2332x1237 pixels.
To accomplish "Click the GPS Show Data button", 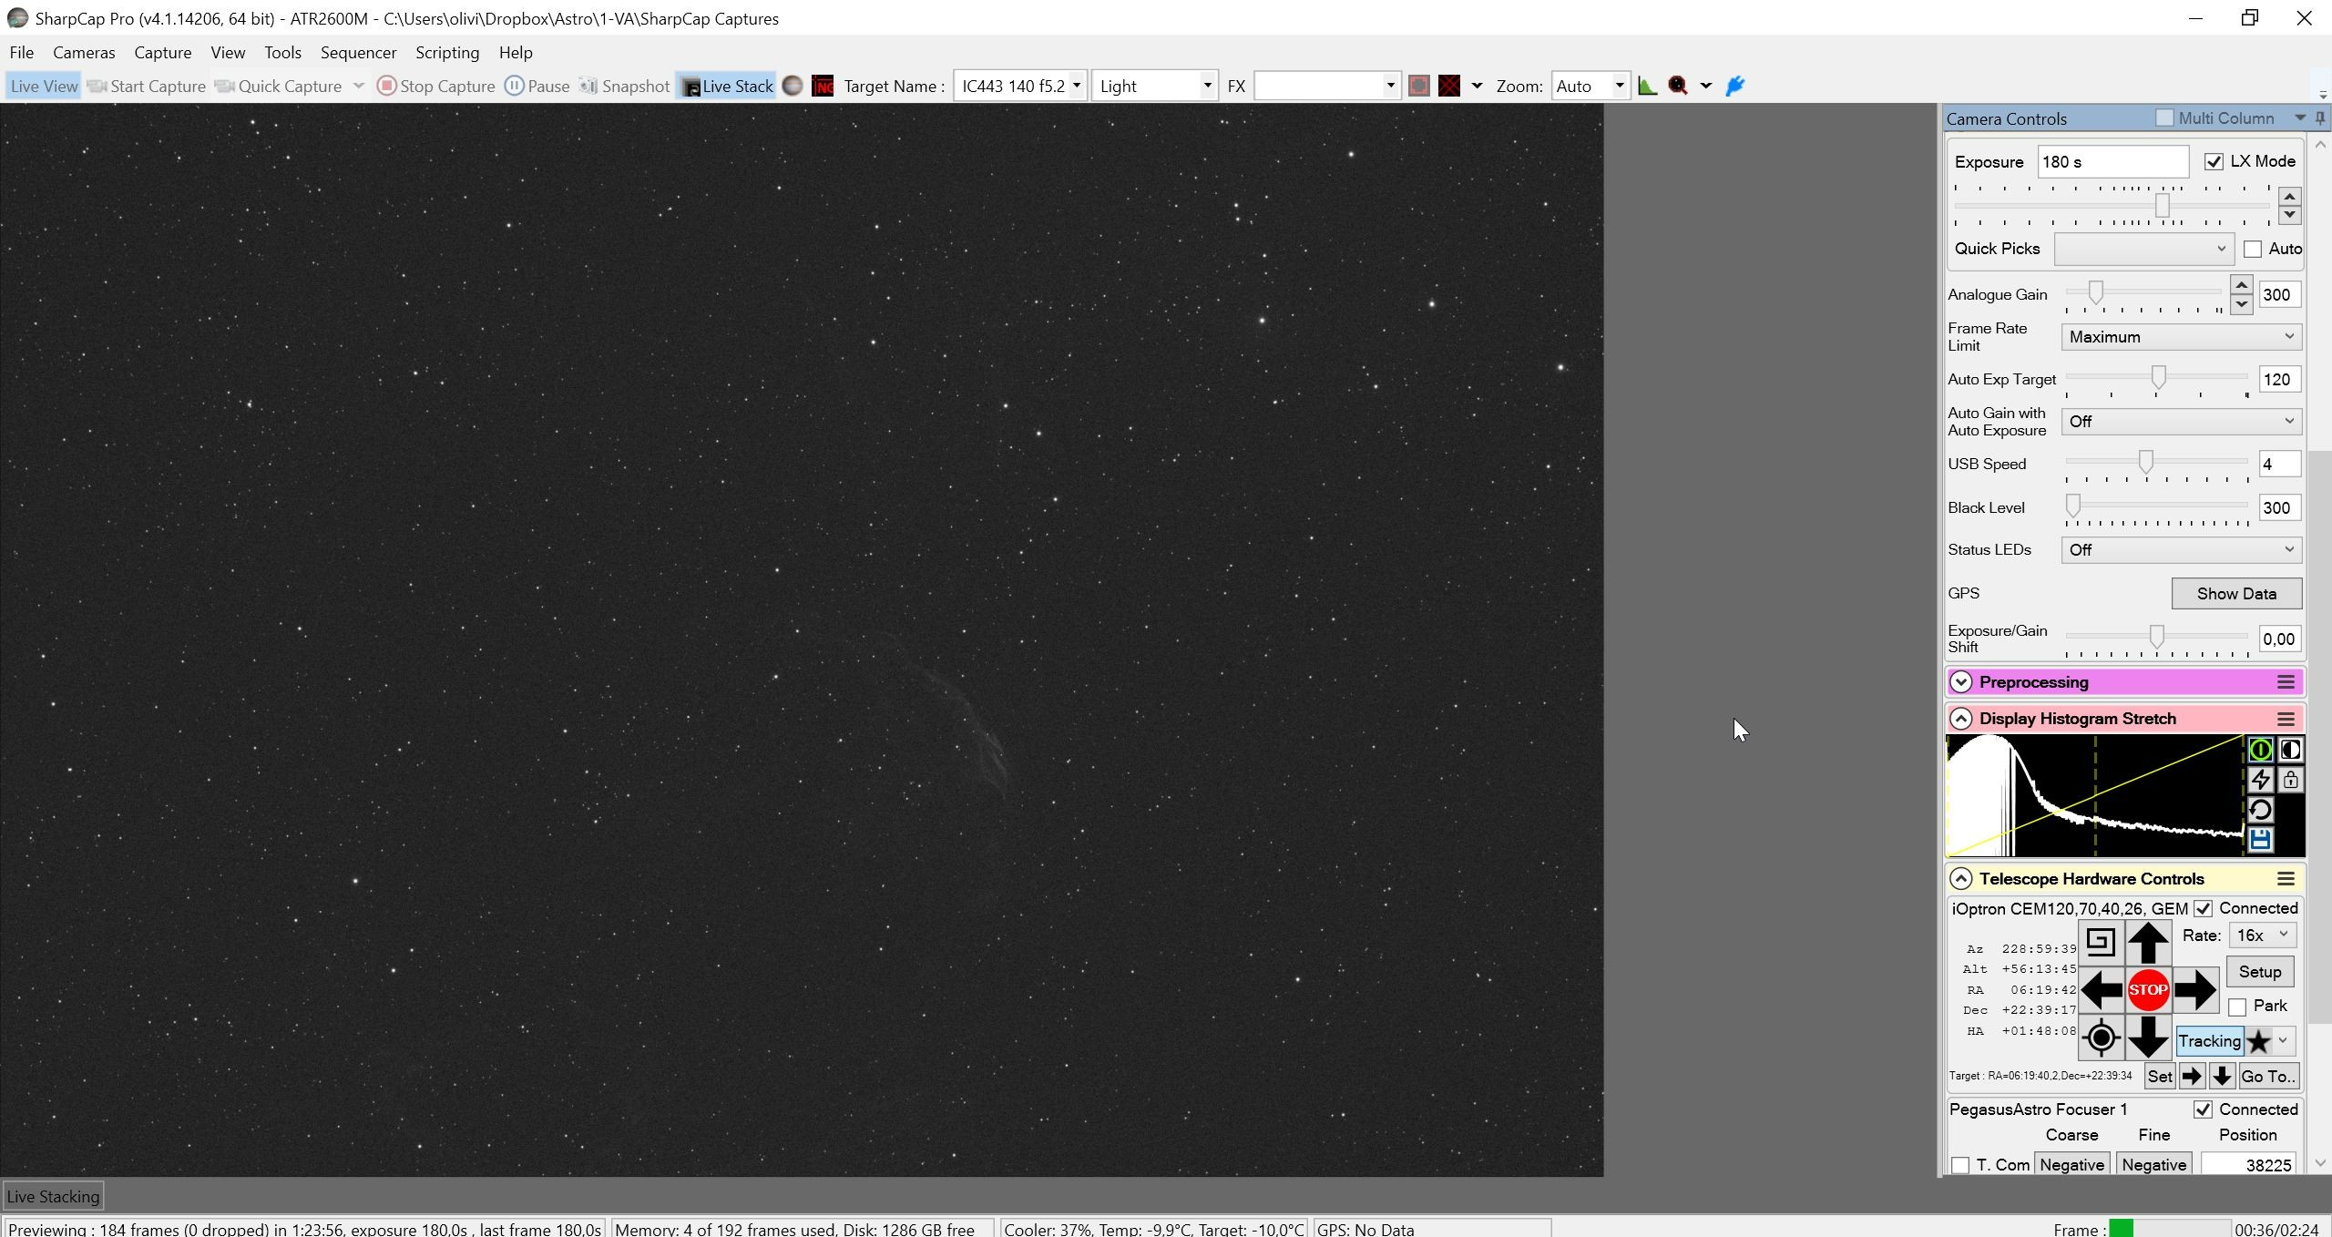I will (x=2236, y=594).
